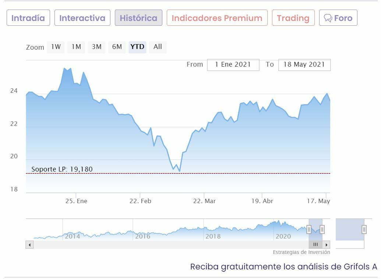Open the Foro speech bubble icon
This screenshot has height=279, width=381.
click(x=328, y=18)
